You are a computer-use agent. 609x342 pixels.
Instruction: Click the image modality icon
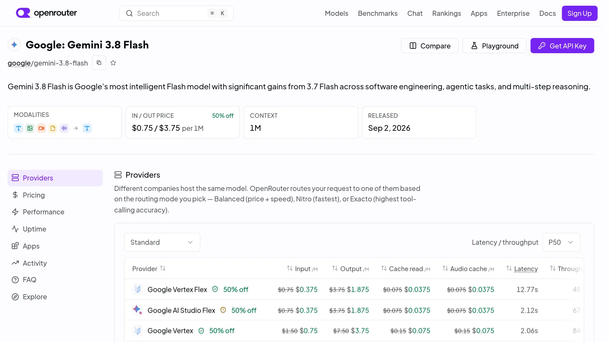tap(30, 128)
